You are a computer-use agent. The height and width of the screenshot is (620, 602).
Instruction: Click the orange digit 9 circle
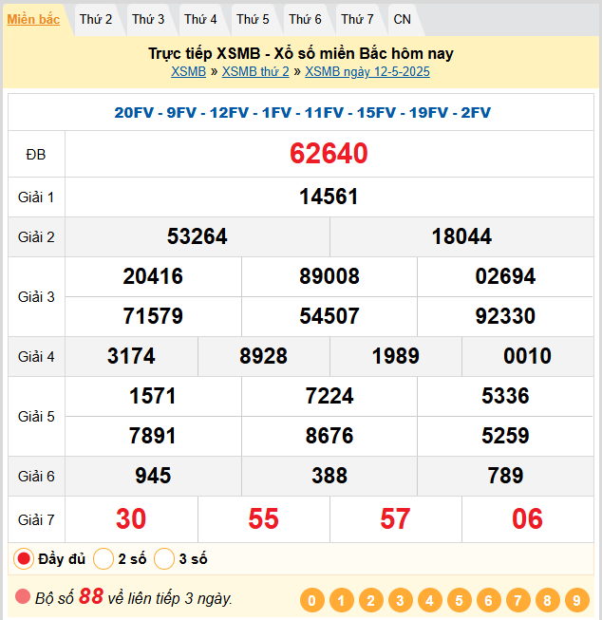576,600
